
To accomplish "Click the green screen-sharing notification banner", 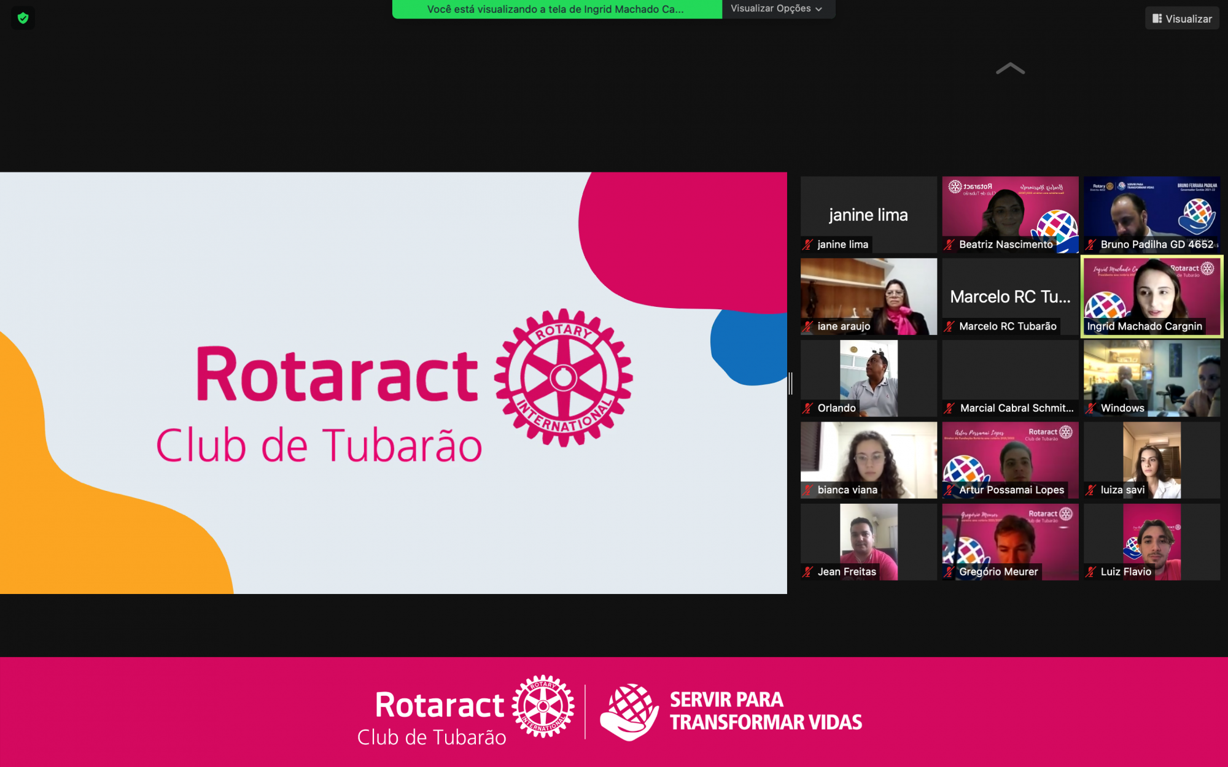I will [556, 9].
